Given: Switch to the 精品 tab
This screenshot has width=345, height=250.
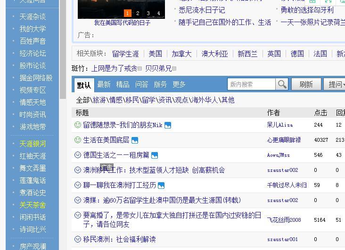Looking at the screenshot, I should (123, 84).
